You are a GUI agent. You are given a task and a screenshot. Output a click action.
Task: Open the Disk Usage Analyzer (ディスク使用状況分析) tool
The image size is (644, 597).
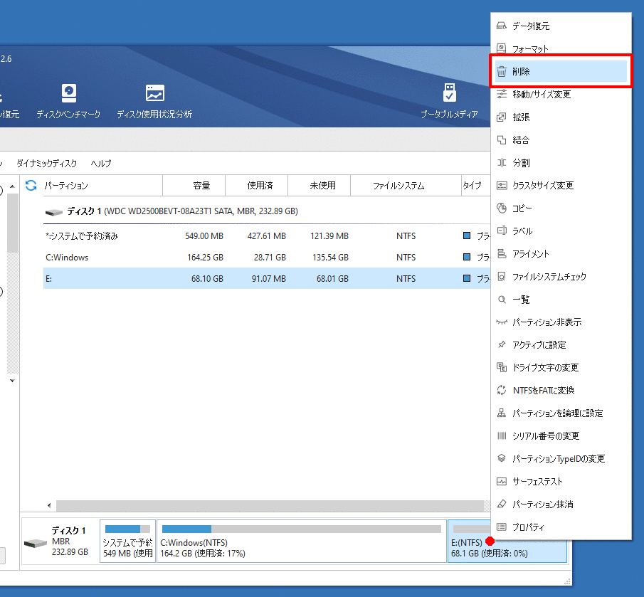pos(154,94)
